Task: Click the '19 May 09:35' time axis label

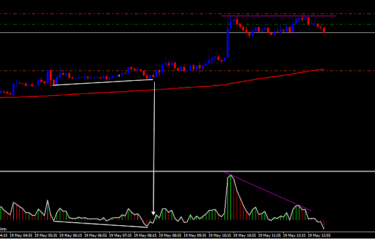Action: coord(194,235)
